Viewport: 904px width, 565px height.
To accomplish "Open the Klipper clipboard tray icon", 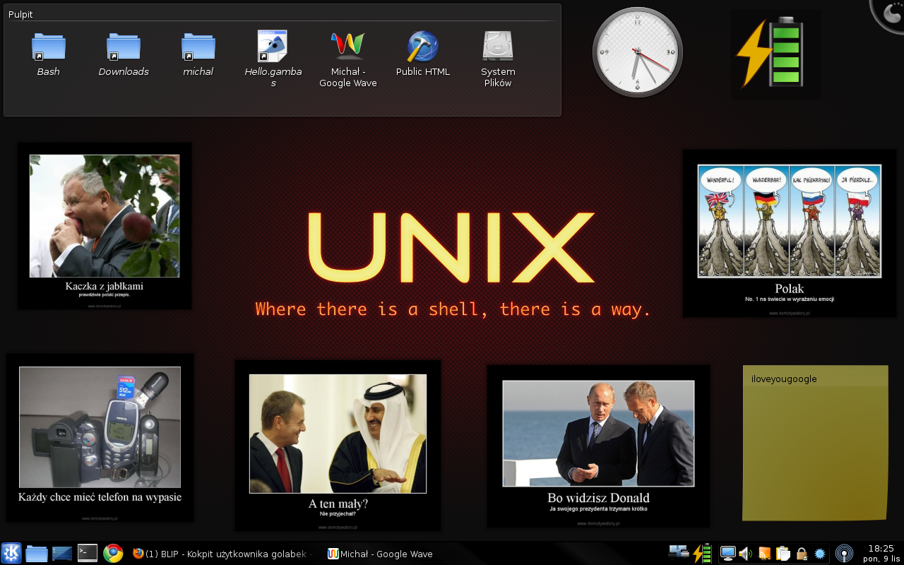I will click(783, 554).
